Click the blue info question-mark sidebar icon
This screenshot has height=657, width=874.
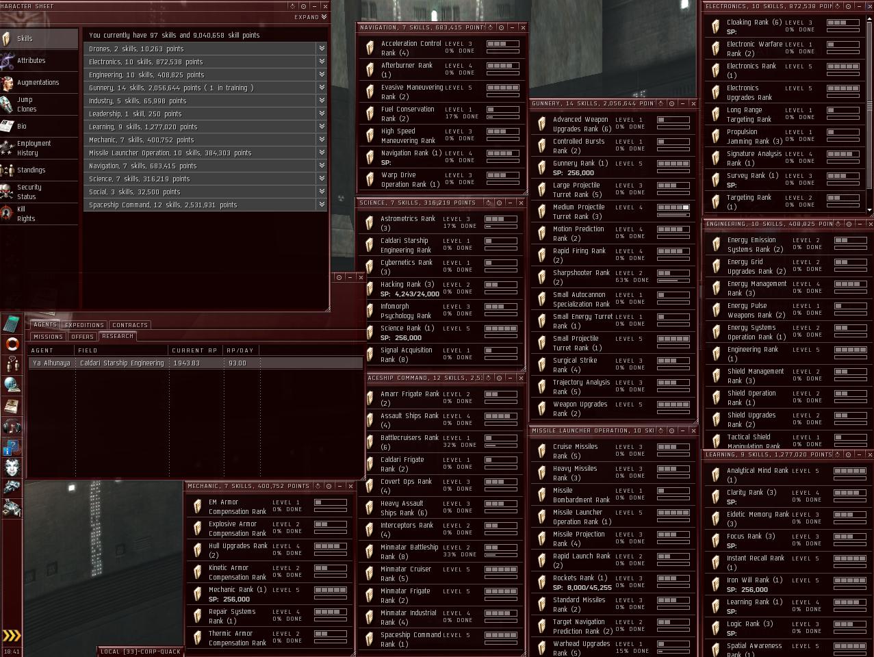(x=12, y=447)
